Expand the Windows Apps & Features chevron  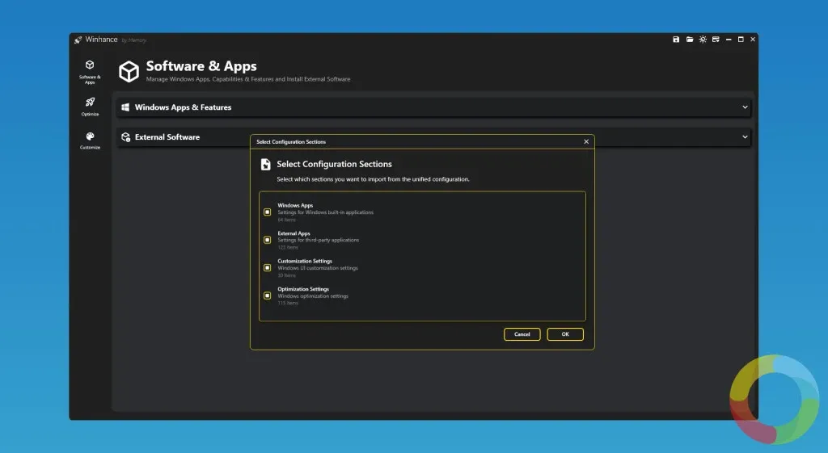745,107
